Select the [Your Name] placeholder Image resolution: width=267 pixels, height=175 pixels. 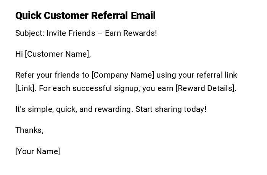click(x=38, y=151)
